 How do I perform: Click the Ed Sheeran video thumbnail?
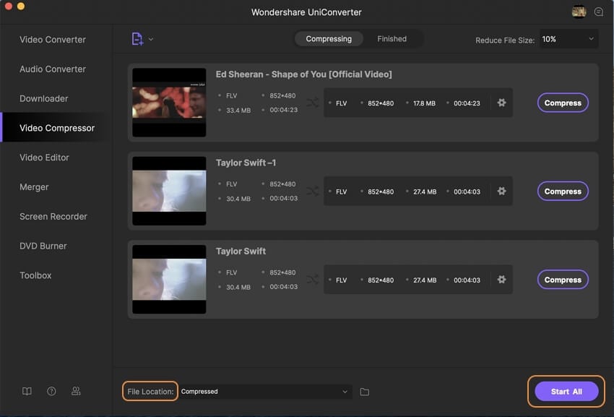tap(169, 103)
